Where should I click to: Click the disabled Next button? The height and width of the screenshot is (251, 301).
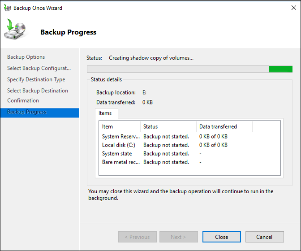click(x=179, y=237)
